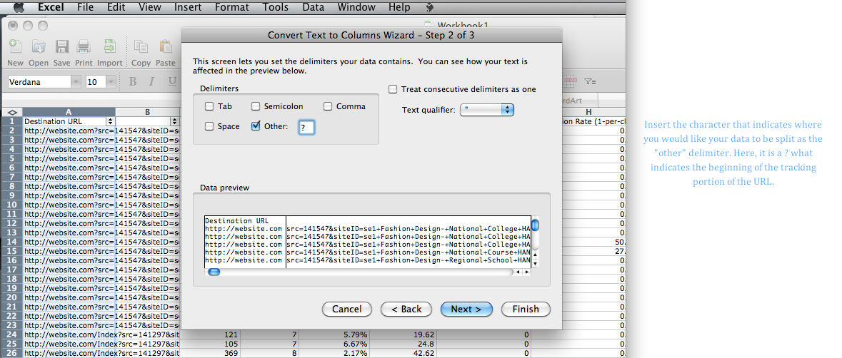Click the select-all corner of the spreadsheet
Viewport: 842px width, 358px height.
(x=12, y=112)
